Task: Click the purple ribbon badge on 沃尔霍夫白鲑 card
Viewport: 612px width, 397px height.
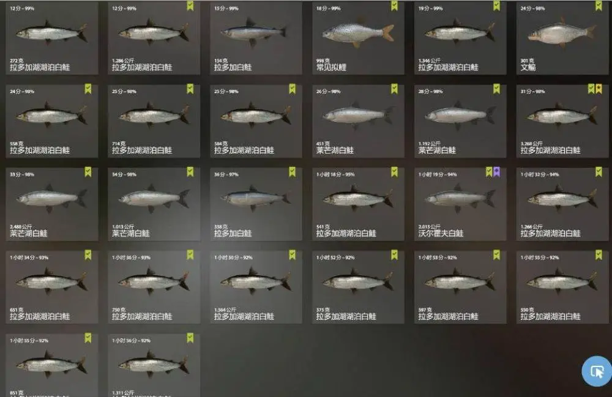Action: 496,172
